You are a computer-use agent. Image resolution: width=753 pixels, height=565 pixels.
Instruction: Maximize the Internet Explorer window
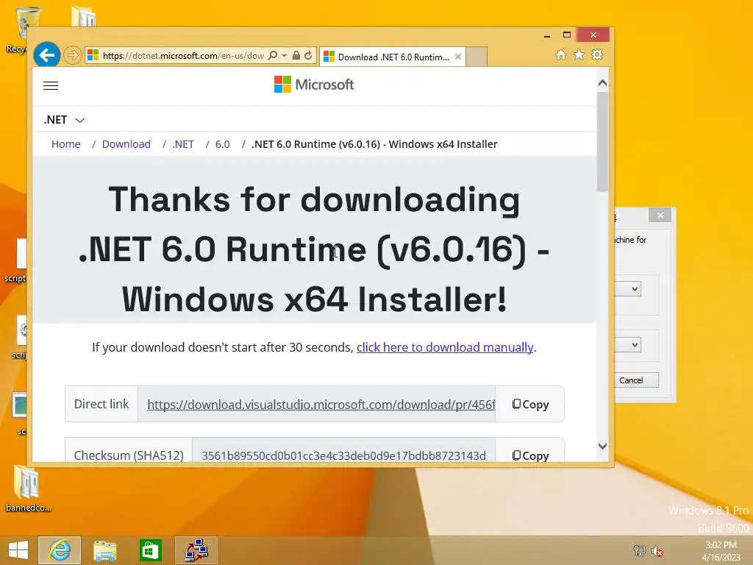coord(567,35)
